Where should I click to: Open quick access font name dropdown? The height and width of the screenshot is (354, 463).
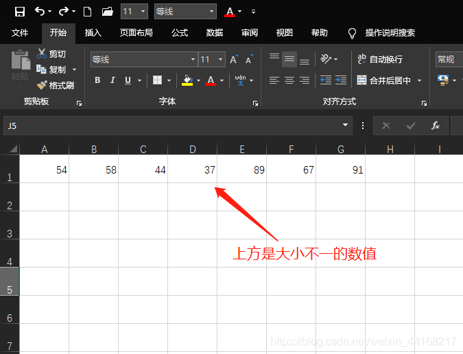pyautogui.click(x=211, y=12)
